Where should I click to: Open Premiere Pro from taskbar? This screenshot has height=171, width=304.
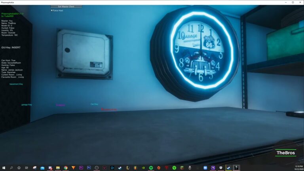(81, 168)
